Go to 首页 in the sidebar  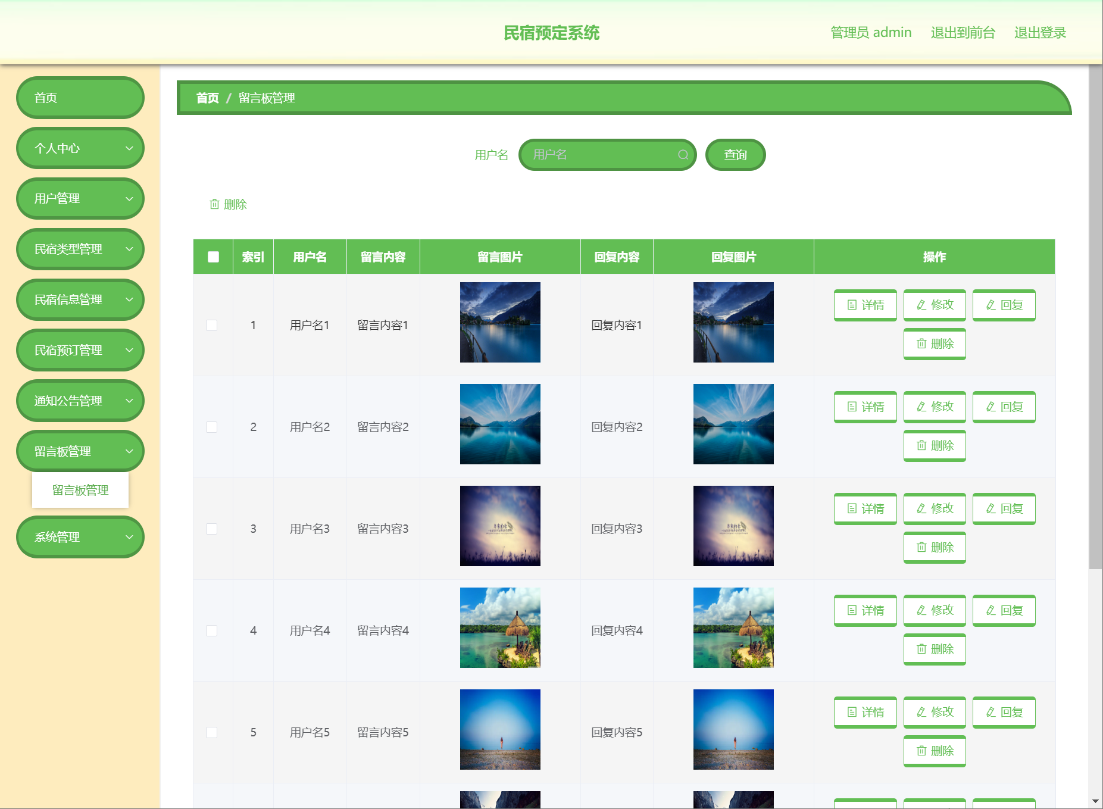(80, 98)
